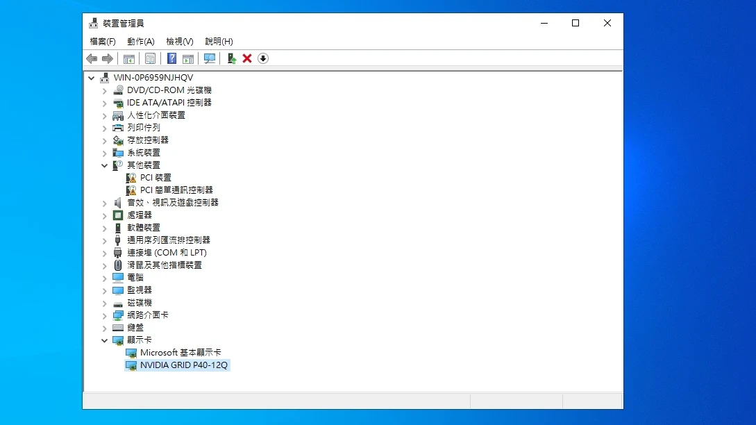Collapse the 其他裝置 node
756x425 pixels.
click(x=104, y=165)
